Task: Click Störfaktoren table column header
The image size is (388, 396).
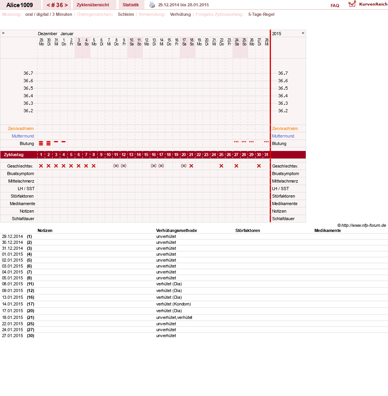Action: click(x=248, y=230)
